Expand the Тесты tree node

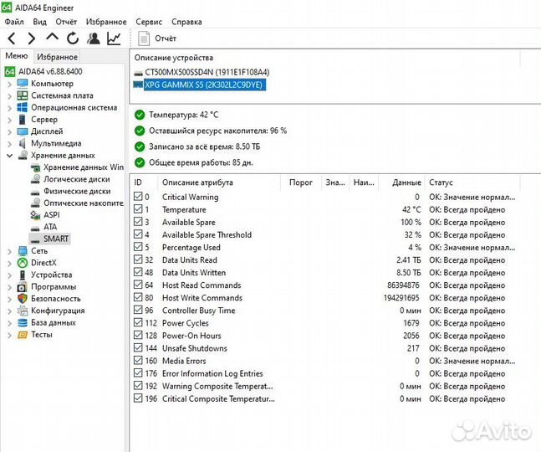[x=10, y=335]
